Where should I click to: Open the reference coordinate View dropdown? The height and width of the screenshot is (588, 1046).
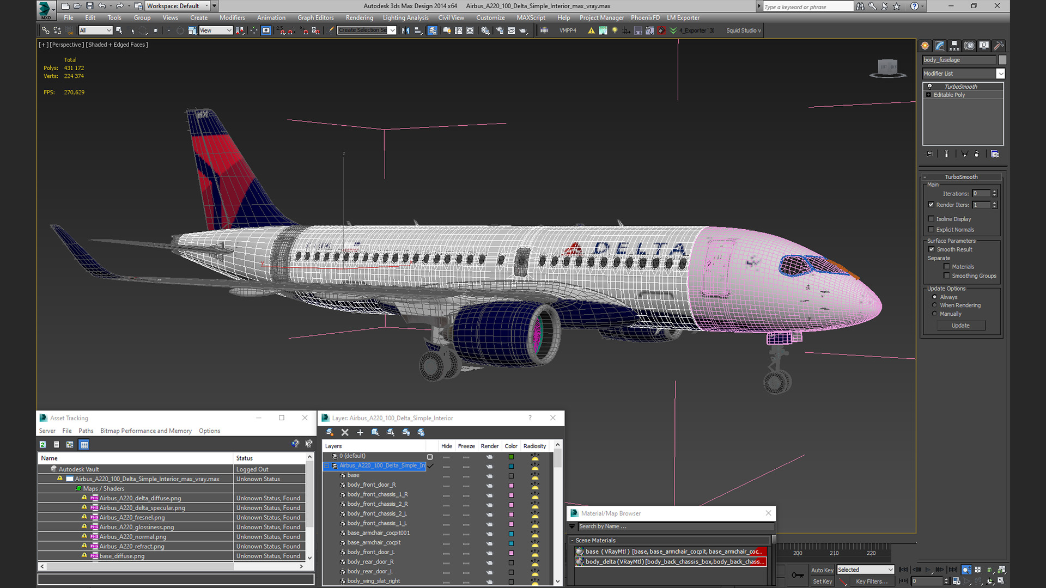tap(216, 30)
